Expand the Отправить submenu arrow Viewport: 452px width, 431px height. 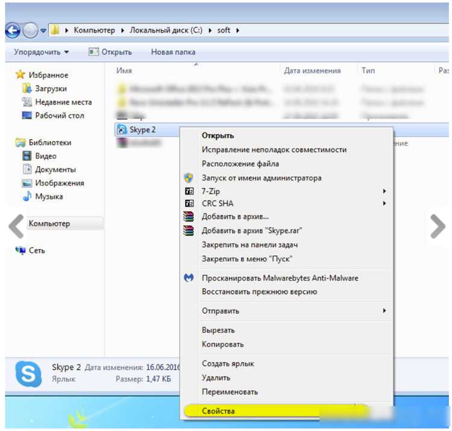[x=385, y=311]
